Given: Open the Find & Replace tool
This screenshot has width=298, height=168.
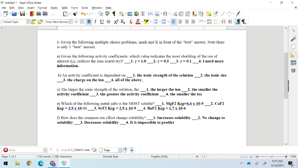Looking at the screenshot, I should point(100,14).
